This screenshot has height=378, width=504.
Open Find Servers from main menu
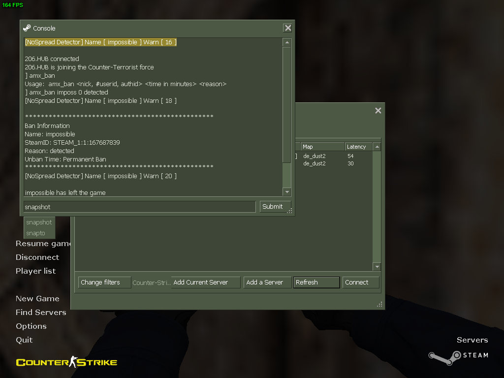(x=41, y=312)
